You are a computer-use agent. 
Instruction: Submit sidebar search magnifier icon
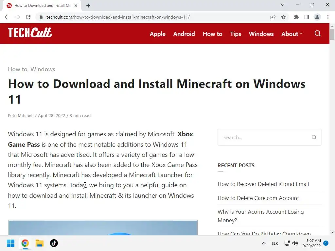click(x=314, y=137)
